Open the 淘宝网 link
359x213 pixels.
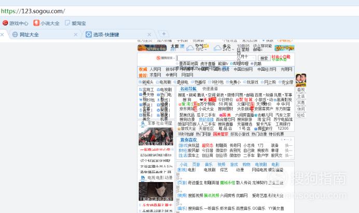(x=264, y=119)
